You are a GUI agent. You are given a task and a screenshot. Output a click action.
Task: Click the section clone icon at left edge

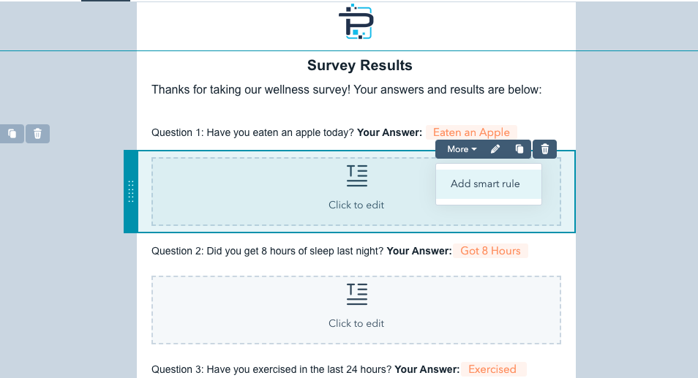(12, 134)
